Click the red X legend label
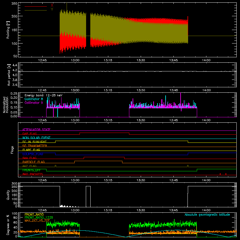 click(x=52, y=5)
